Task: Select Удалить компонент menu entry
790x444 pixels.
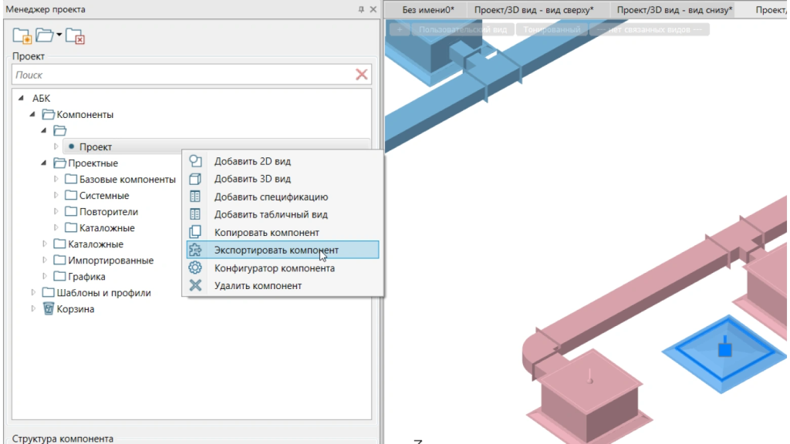Action: 258,286
